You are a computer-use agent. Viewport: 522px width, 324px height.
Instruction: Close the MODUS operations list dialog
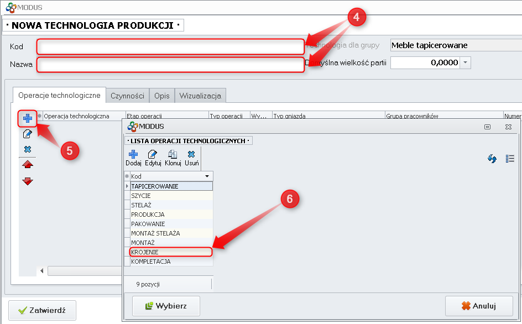coord(508,127)
